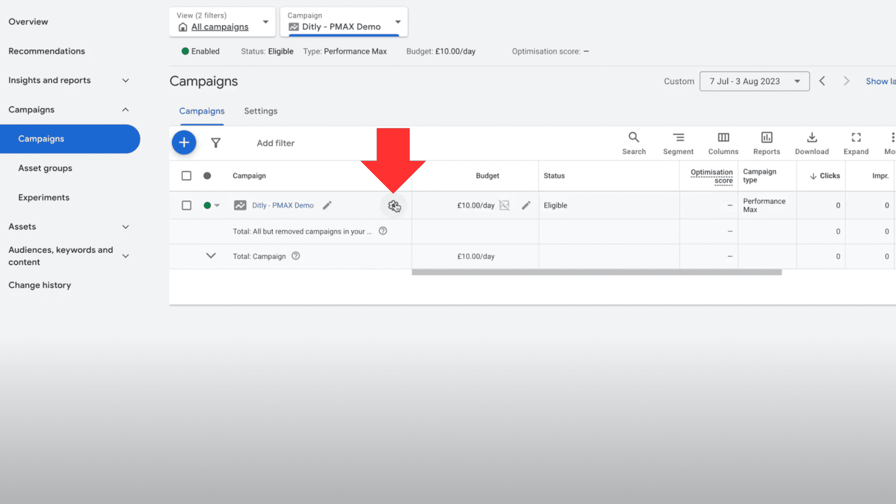The height and width of the screenshot is (504, 896).
Task: Open Recommendations in the sidebar
Action: [47, 51]
